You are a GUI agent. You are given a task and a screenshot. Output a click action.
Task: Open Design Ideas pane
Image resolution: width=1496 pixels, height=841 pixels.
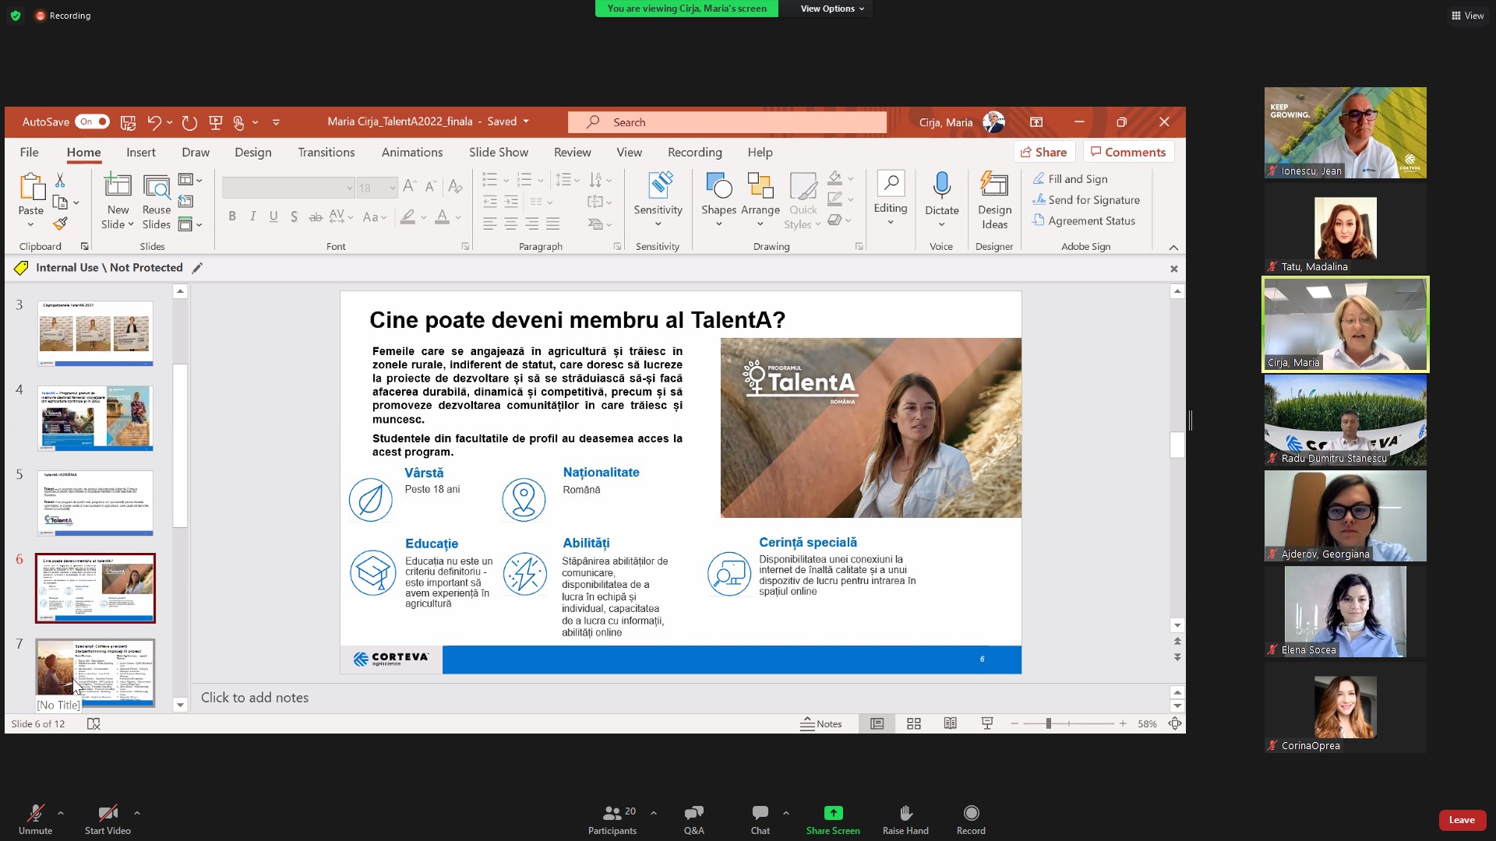(x=994, y=200)
